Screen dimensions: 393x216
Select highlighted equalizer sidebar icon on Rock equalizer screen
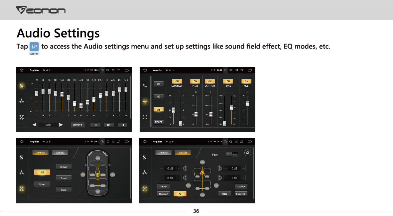[22, 86]
